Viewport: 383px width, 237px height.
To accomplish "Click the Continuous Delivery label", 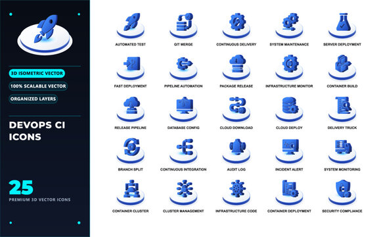I will pyautogui.click(x=237, y=44).
